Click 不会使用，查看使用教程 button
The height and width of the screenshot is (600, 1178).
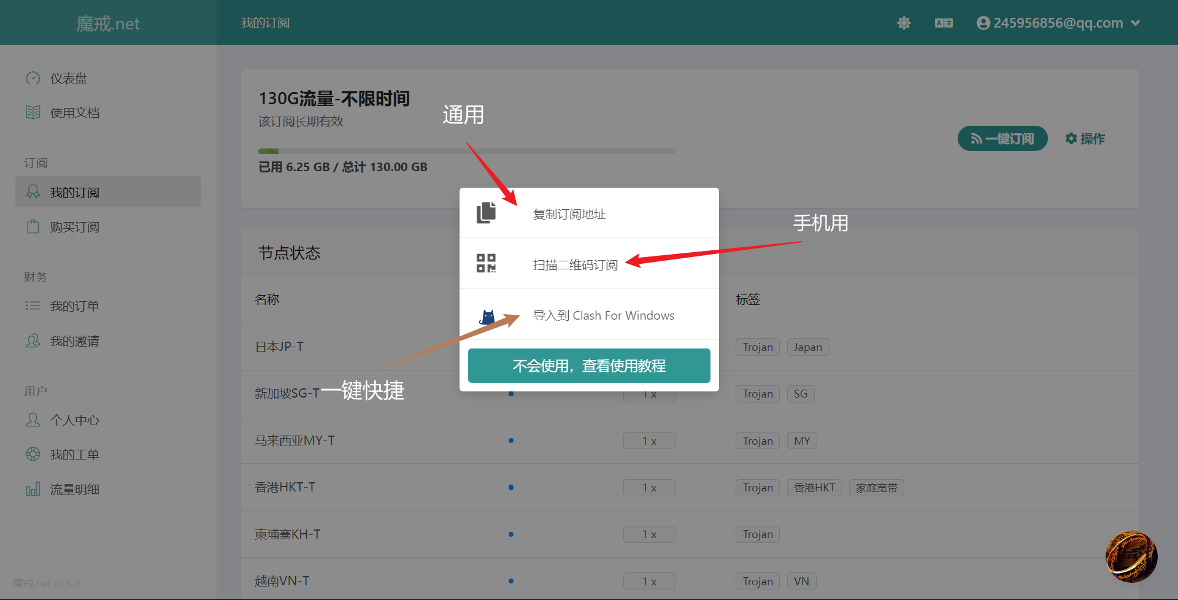click(589, 366)
